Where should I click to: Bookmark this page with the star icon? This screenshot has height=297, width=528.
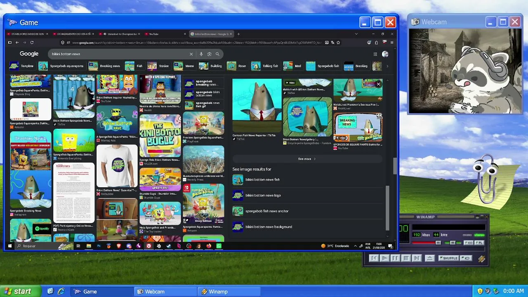[338, 42]
